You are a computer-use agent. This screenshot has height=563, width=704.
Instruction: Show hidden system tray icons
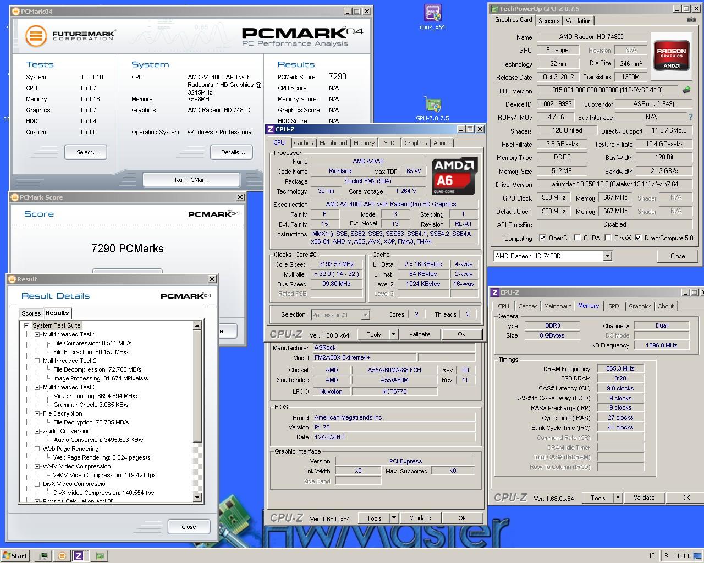point(666,555)
